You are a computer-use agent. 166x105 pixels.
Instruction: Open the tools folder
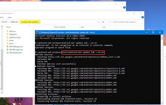pyautogui.click(x=11, y=44)
